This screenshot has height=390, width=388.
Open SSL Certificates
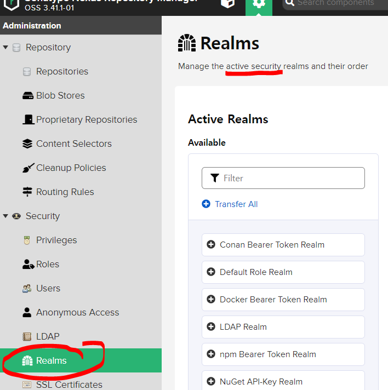point(69,385)
